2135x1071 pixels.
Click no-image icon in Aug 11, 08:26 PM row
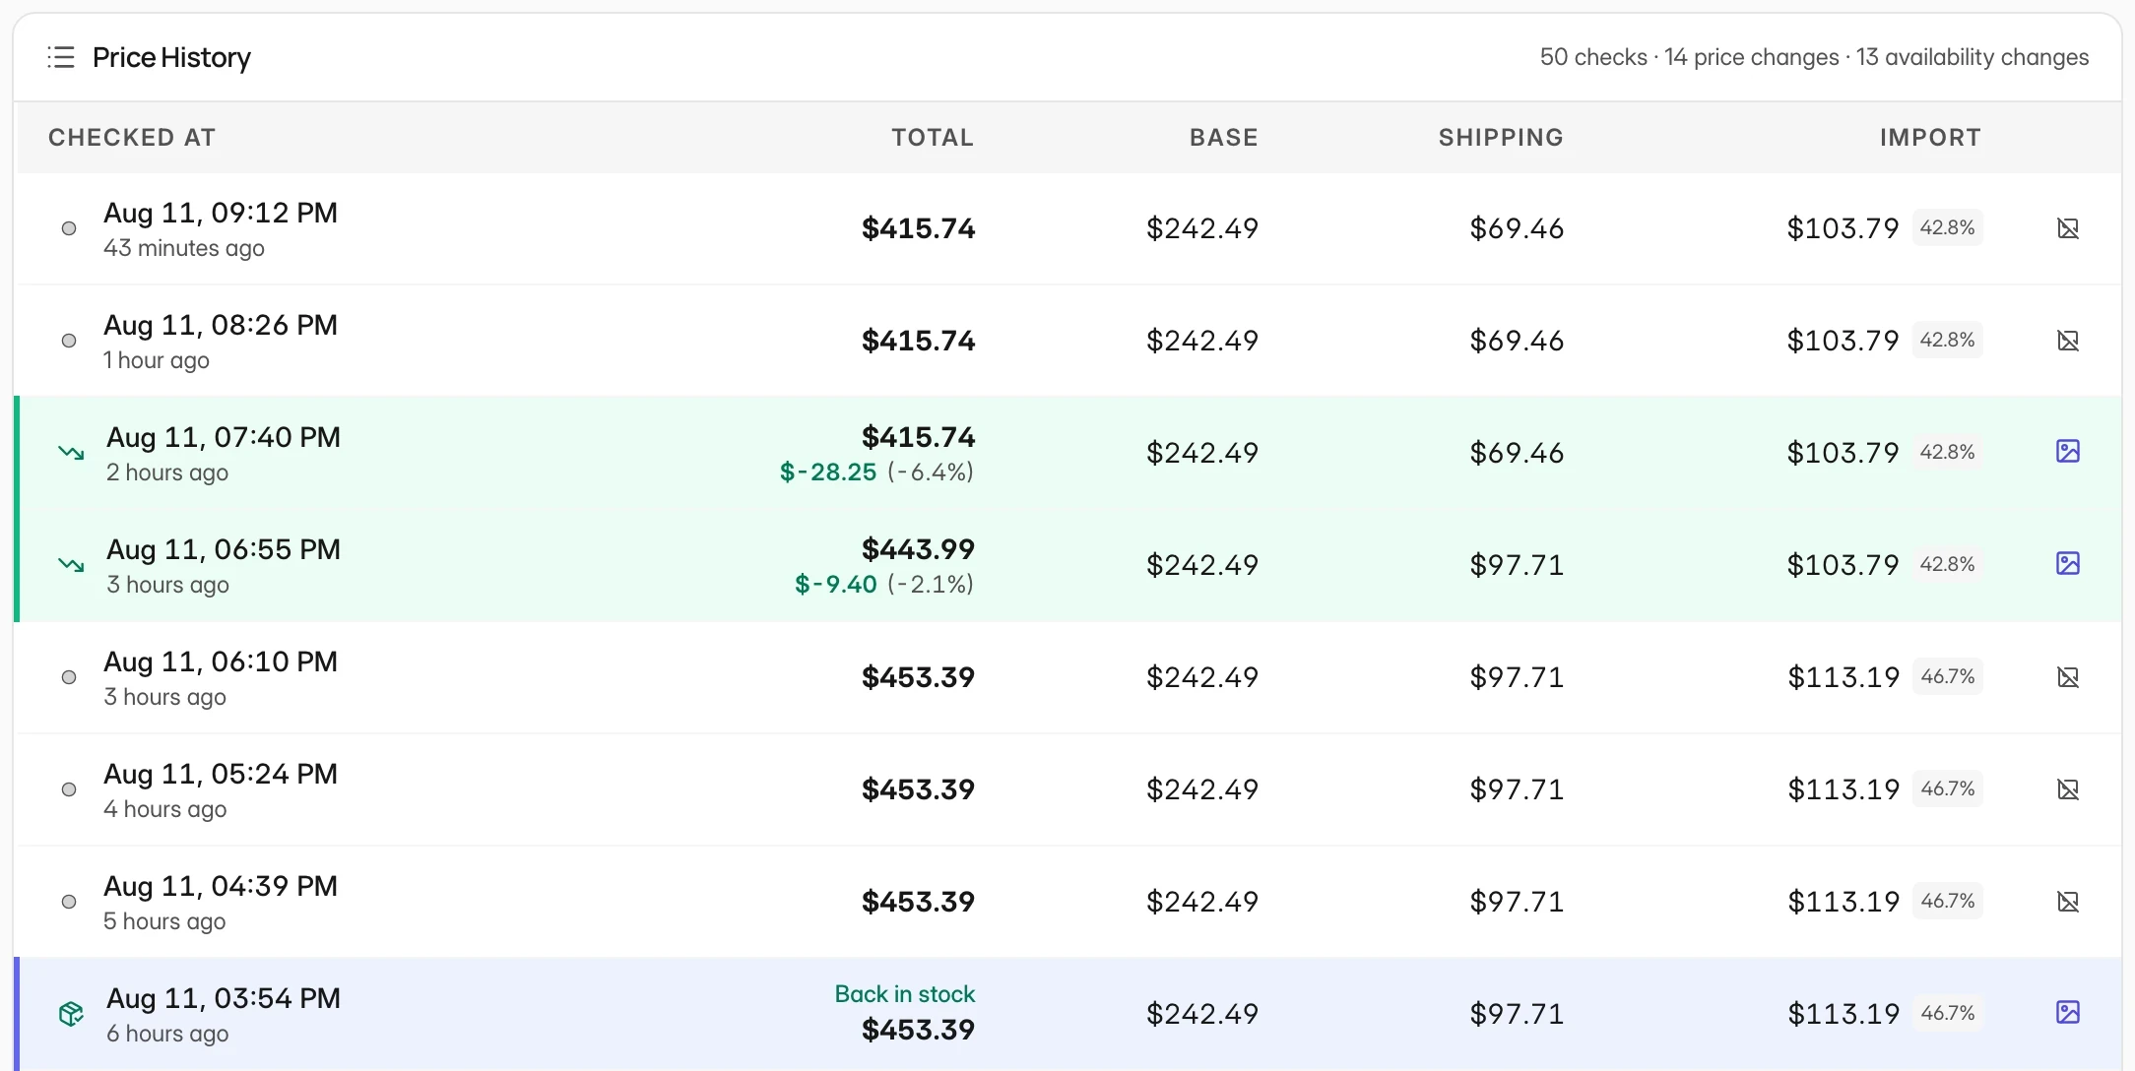[x=2068, y=341]
